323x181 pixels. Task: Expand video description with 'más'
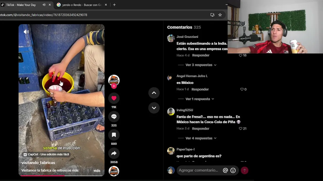(x=97, y=170)
